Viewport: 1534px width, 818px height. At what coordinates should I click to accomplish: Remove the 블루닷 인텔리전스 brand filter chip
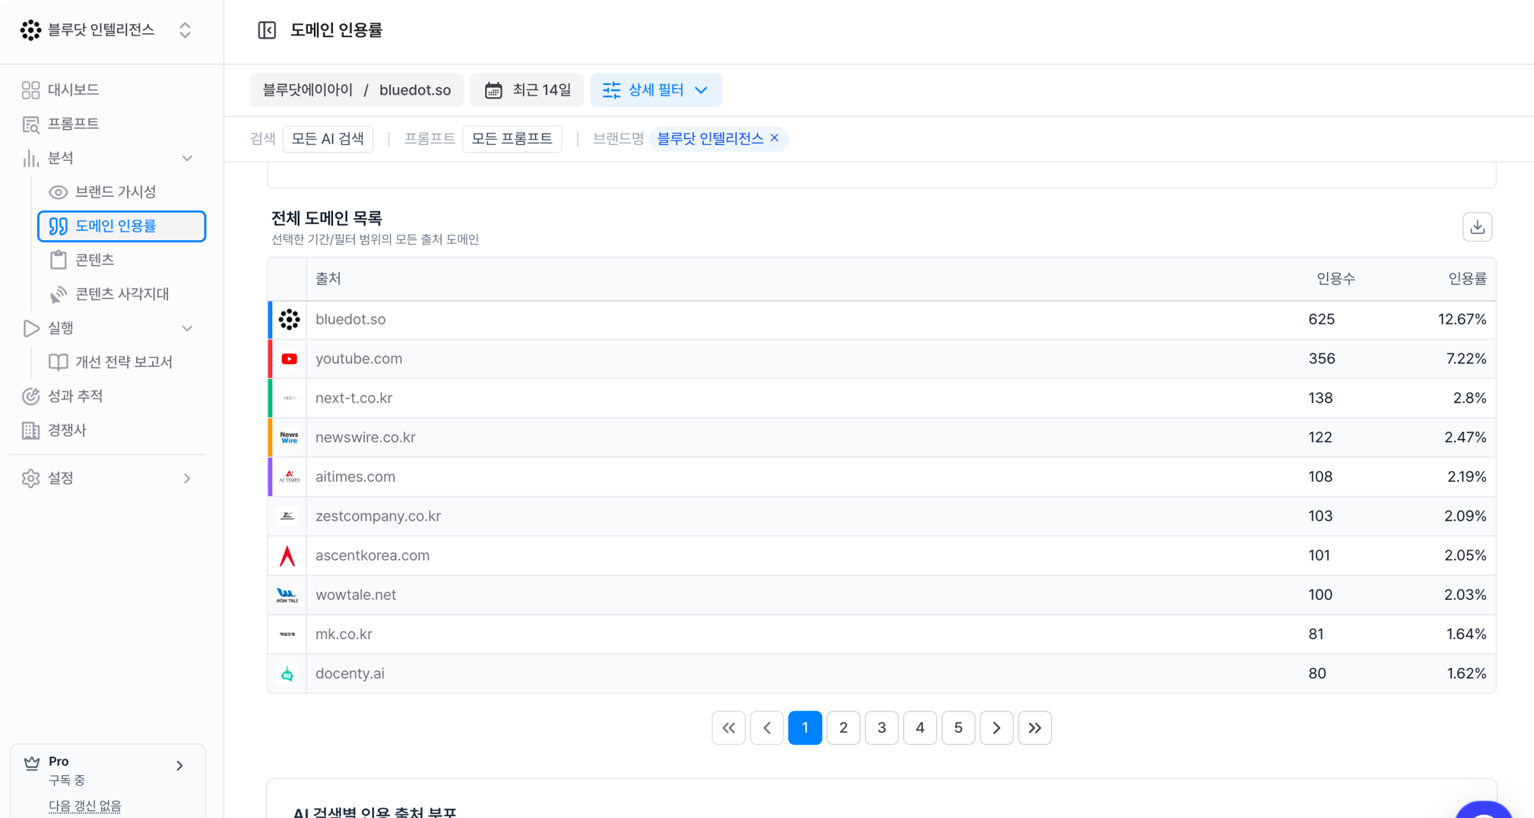pyautogui.click(x=775, y=138)
